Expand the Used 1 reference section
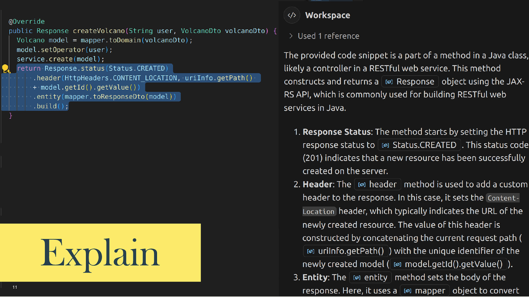The height and width of the screenshot is (297, 529). pyautogui.click(x=324, y=36)
